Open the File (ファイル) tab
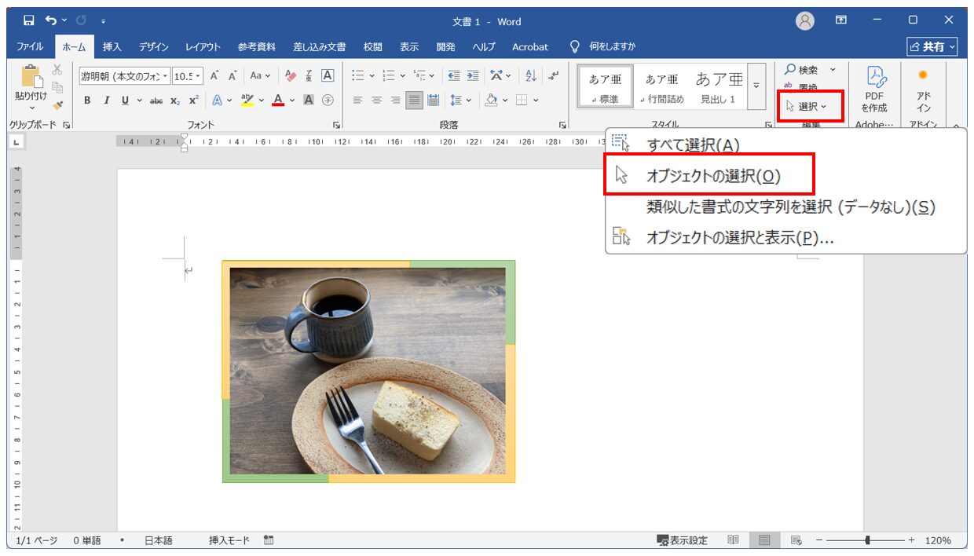Viewport: 974px width, 556px height. 30,47
